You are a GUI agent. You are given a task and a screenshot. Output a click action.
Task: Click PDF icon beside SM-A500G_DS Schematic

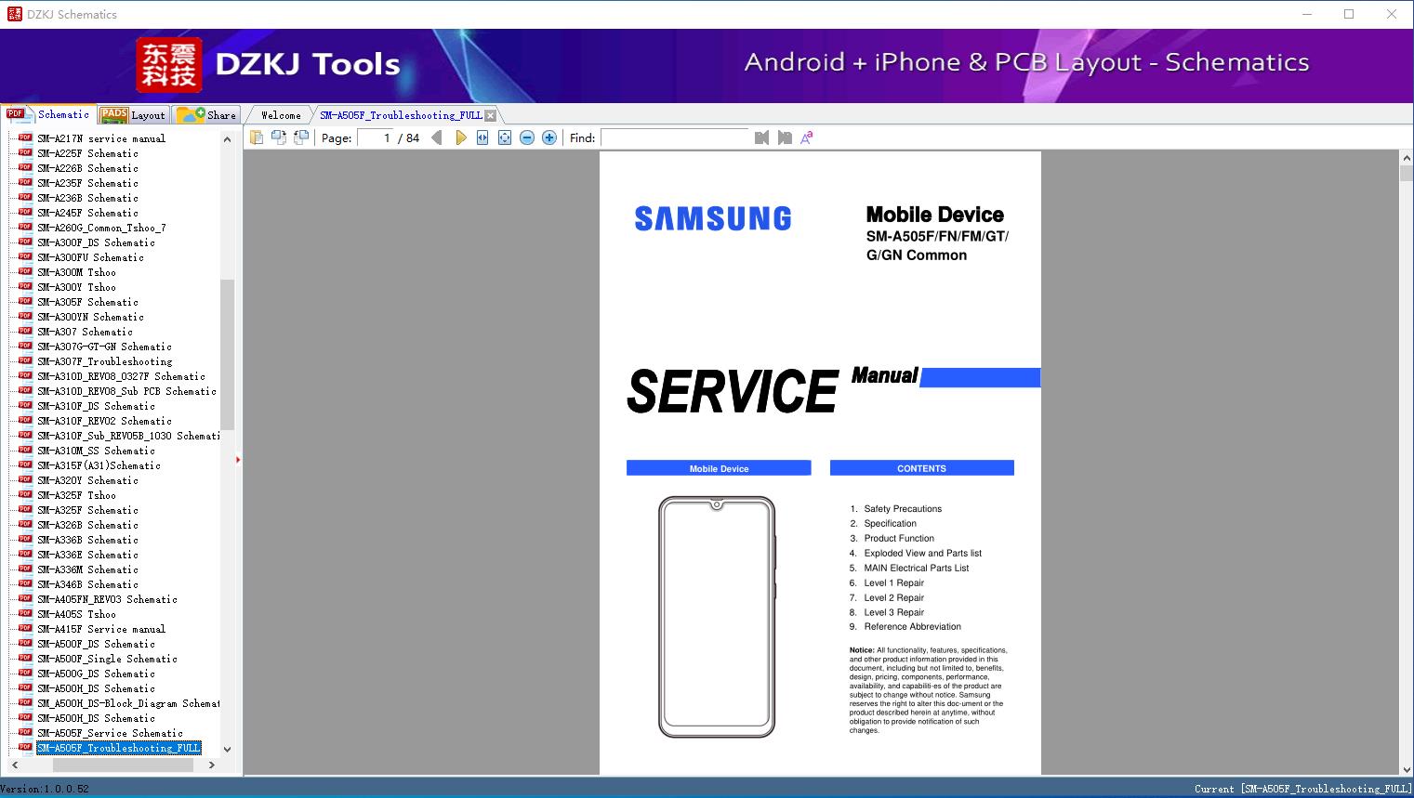click(x=25, y=673)
